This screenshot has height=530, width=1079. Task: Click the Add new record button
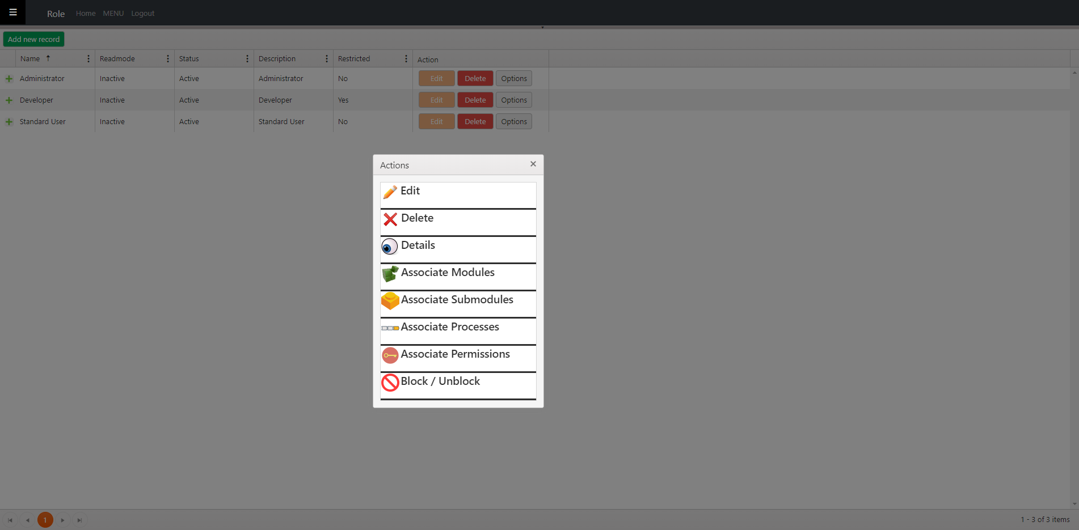tap(34, 39)
